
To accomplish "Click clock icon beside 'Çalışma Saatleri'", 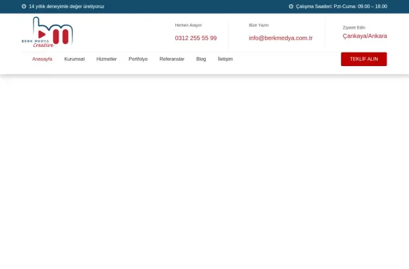I will click(291, 7).
